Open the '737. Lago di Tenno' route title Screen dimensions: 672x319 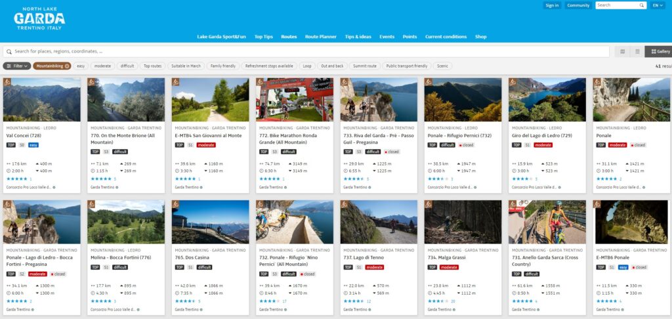click(x=363, y=257)
